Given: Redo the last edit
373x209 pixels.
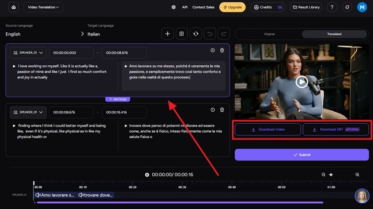Looking at the screenshot, I should 223,34.
